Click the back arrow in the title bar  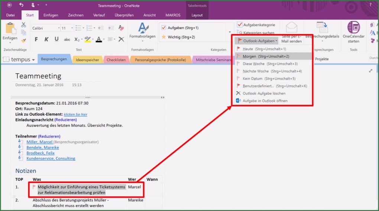point(9,5)
